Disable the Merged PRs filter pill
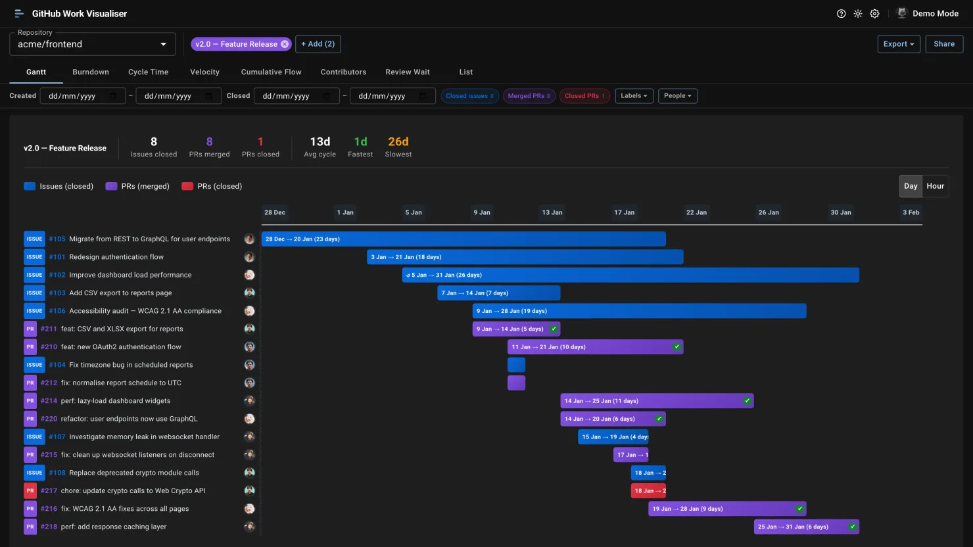This screenshot has width=973, height=547. 529,95
